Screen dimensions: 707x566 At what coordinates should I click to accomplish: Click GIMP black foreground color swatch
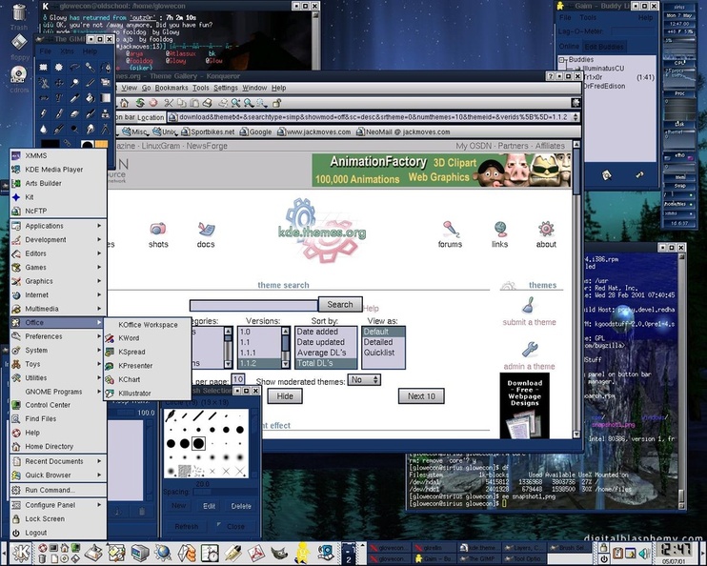[x=50, y=144]
